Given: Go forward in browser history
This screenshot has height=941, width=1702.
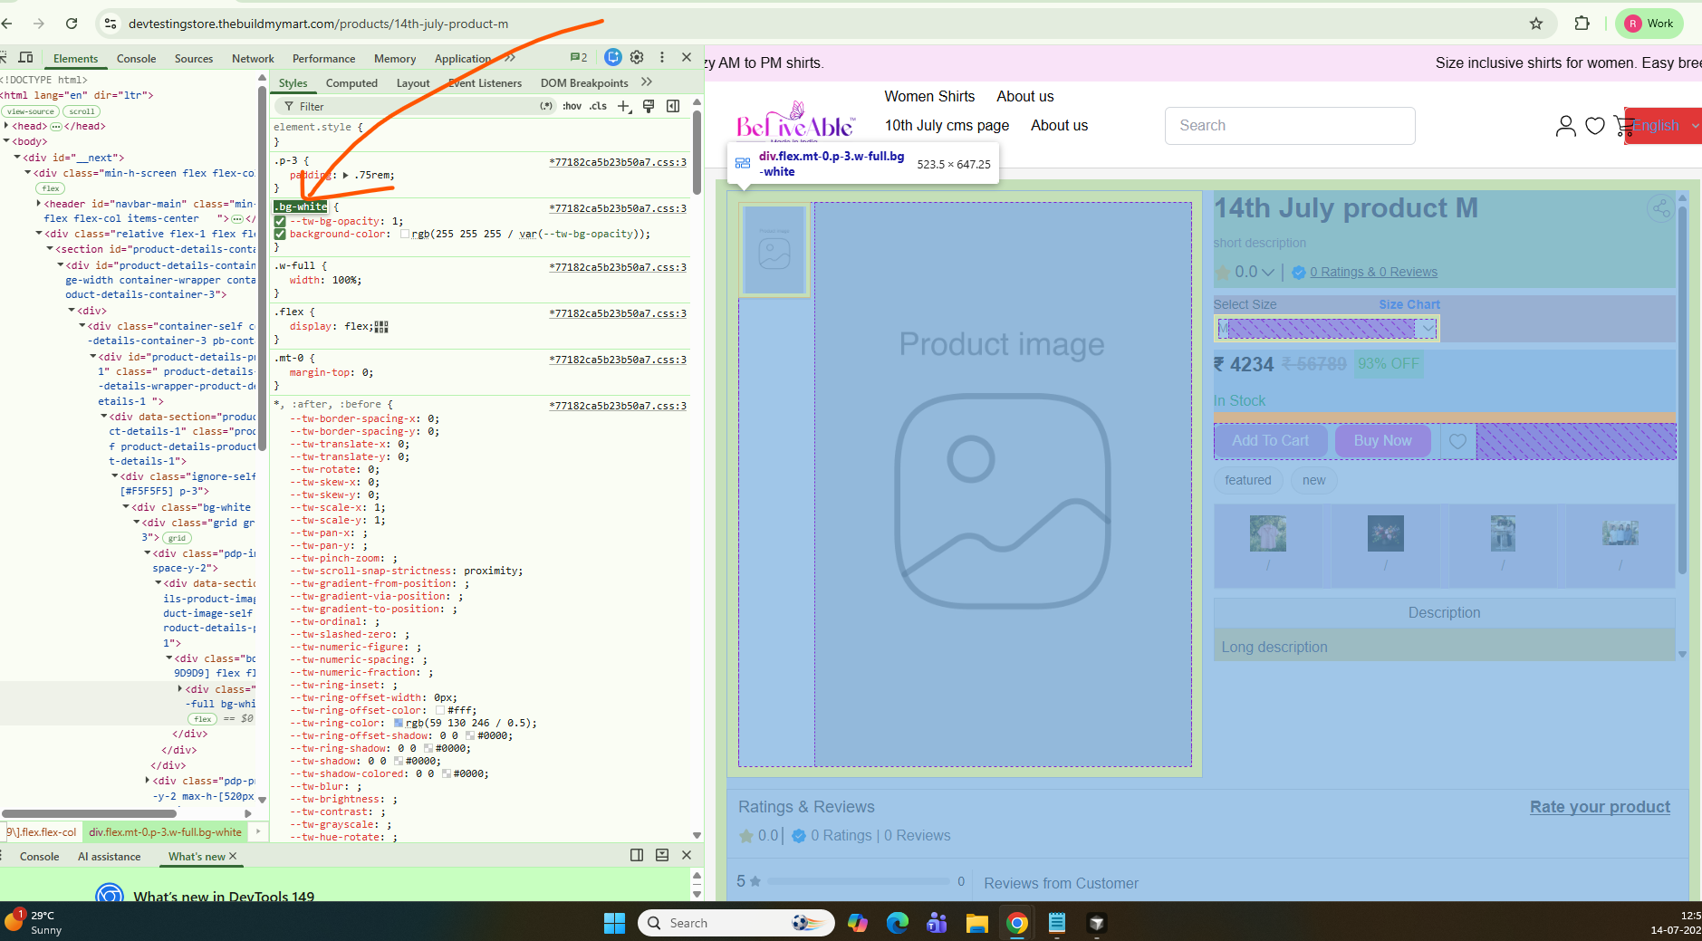Looking at the screenshot, I should point(38,24).
